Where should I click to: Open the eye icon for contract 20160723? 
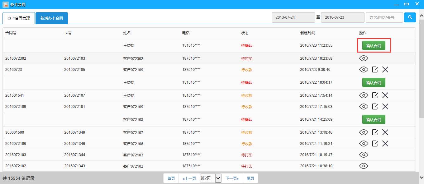click(x=364, y=70)
